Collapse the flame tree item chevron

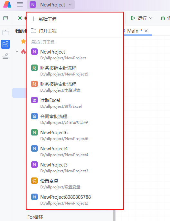17,51
